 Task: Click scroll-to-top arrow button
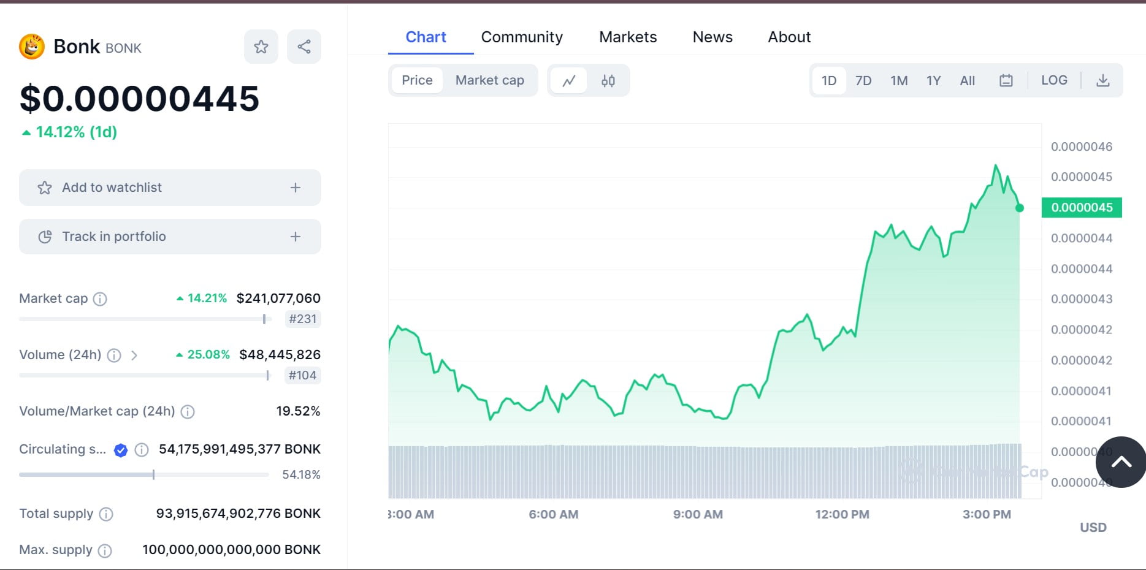click(1121, 462)
